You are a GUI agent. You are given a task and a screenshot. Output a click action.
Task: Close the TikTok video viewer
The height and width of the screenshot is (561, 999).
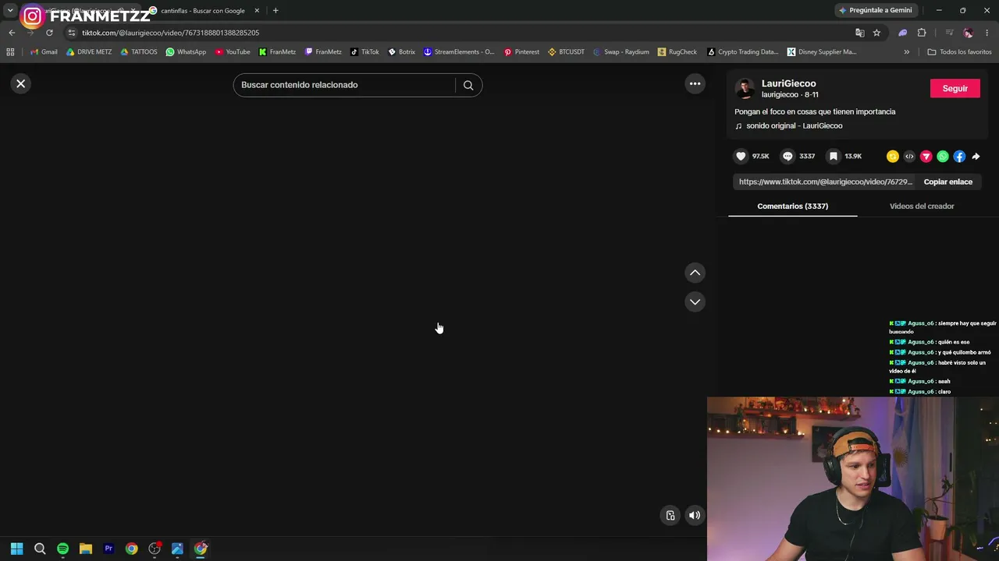(21, 83)
